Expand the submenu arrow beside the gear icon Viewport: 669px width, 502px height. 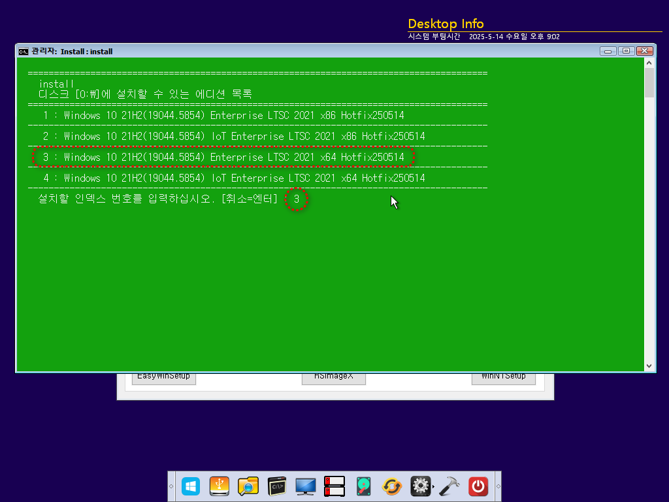pyautogui.click(x=434, y=486)
